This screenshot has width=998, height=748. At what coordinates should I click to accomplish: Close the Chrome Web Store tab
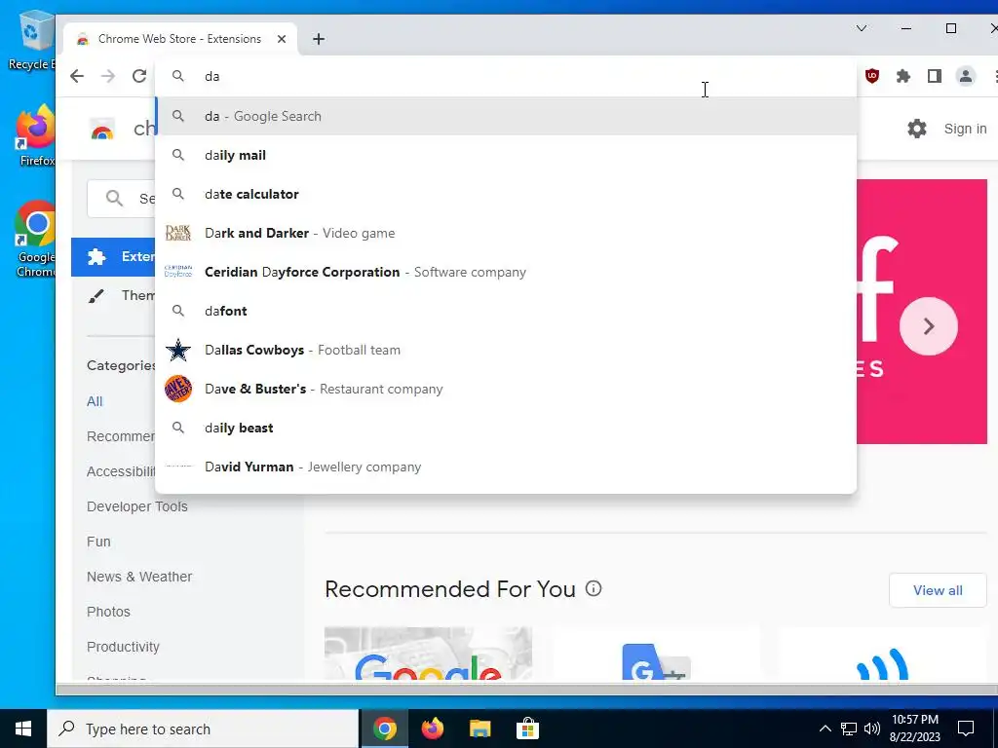[282, 39]
